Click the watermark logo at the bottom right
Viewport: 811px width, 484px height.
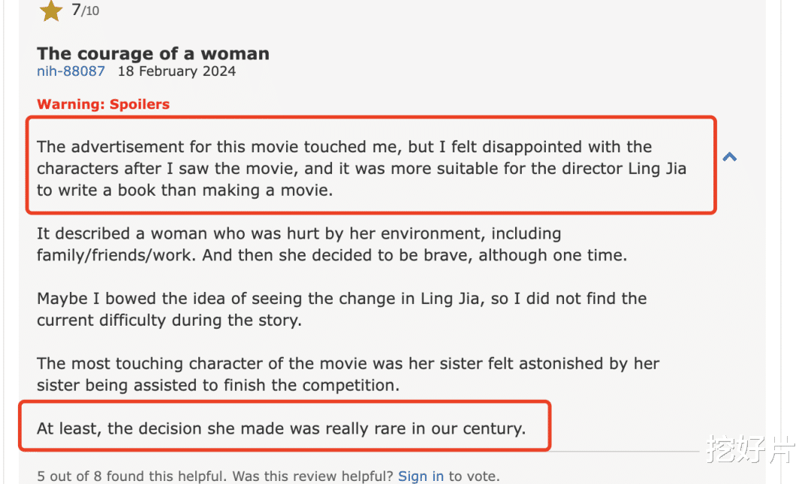point(749,450)
